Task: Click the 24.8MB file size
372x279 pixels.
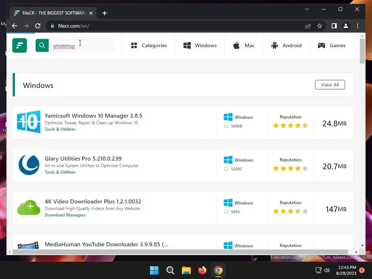Action: point(334,124)
